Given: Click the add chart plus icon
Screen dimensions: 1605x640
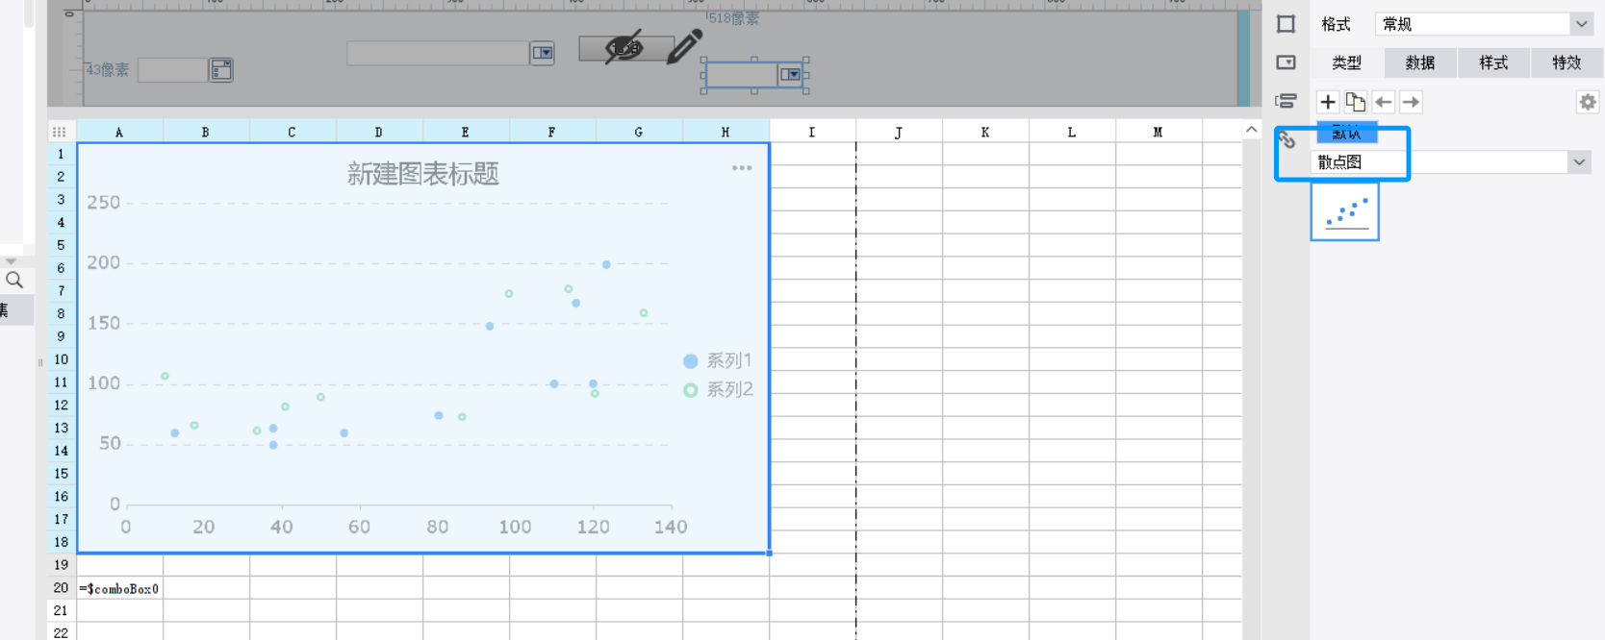Looking at the screenshot, I should [x=1328, y=102].
